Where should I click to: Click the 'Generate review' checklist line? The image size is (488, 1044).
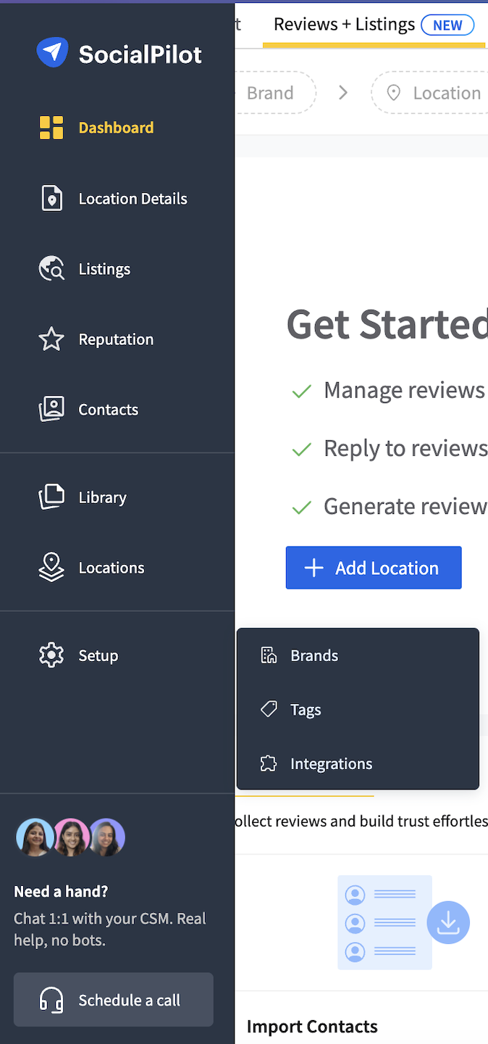(405, 506)
